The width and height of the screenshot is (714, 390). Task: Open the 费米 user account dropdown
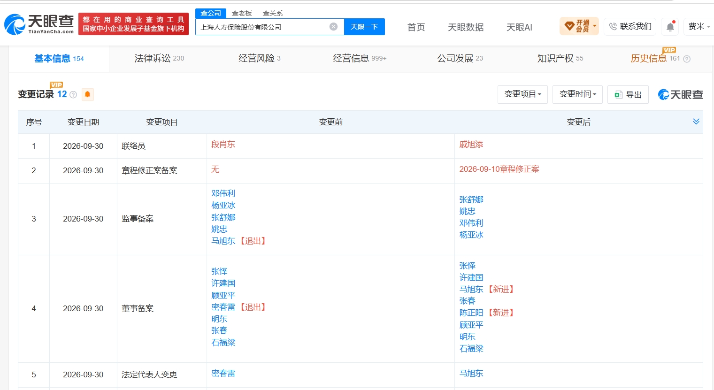[x=699, y=26]
